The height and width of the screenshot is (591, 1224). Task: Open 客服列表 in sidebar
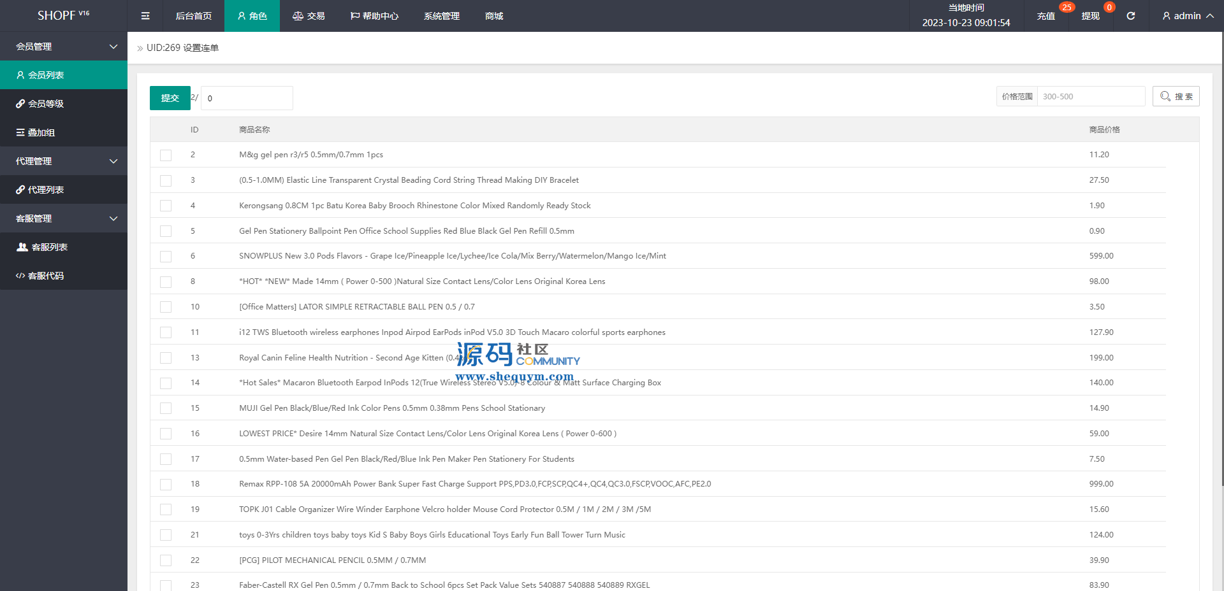click(x=64, y=247)
